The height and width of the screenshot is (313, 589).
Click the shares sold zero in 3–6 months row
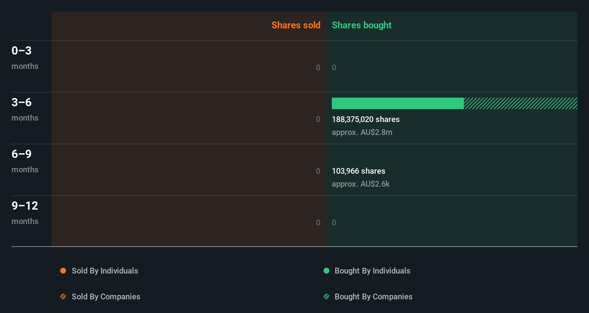click(318, 119)
